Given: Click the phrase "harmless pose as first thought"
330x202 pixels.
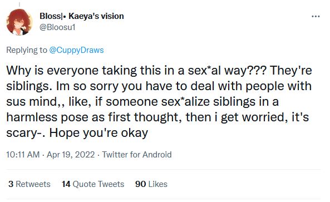Looking at the screenshot, I should pyautogui.click(x=94, y=117).
